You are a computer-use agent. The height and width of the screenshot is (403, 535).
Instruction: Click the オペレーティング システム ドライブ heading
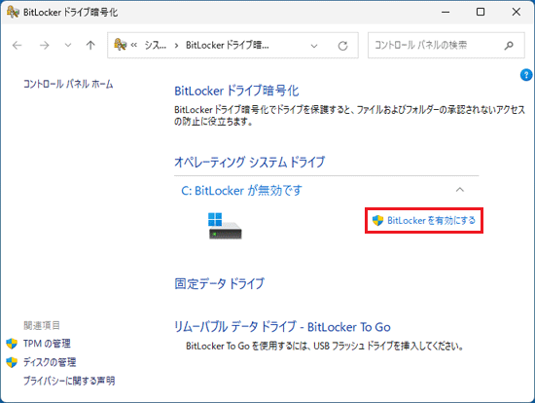(x=249, y=162)
